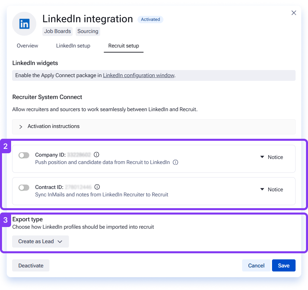
Task: Click the Recruiter System Connect heading
Action: click(47, 97)
